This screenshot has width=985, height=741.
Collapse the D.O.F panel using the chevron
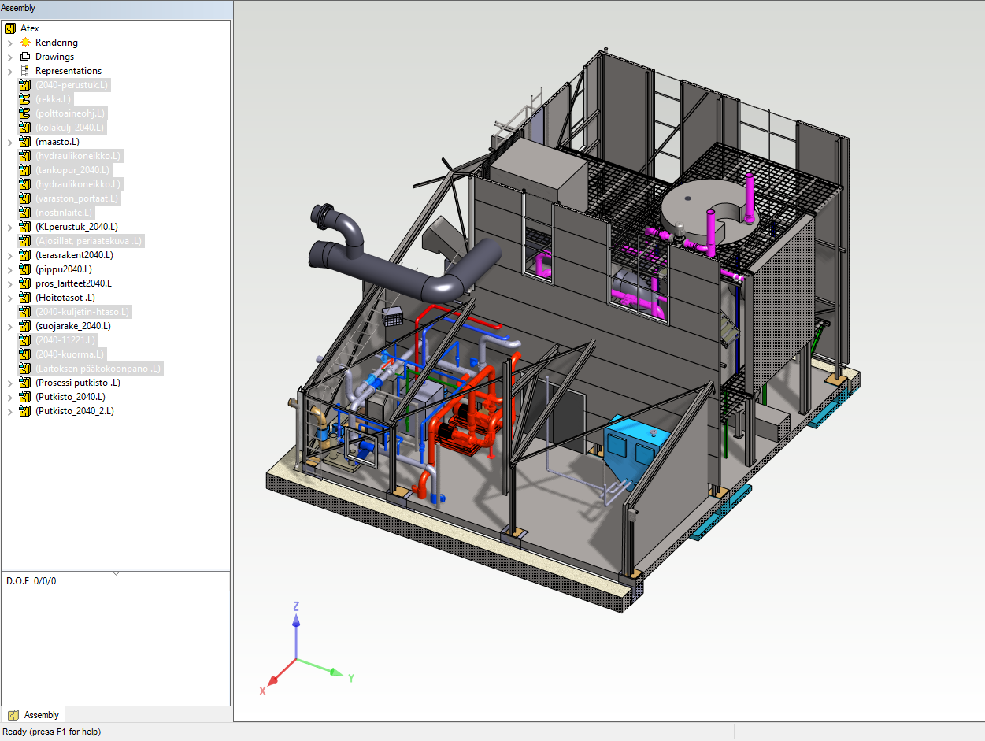point(116,574)
